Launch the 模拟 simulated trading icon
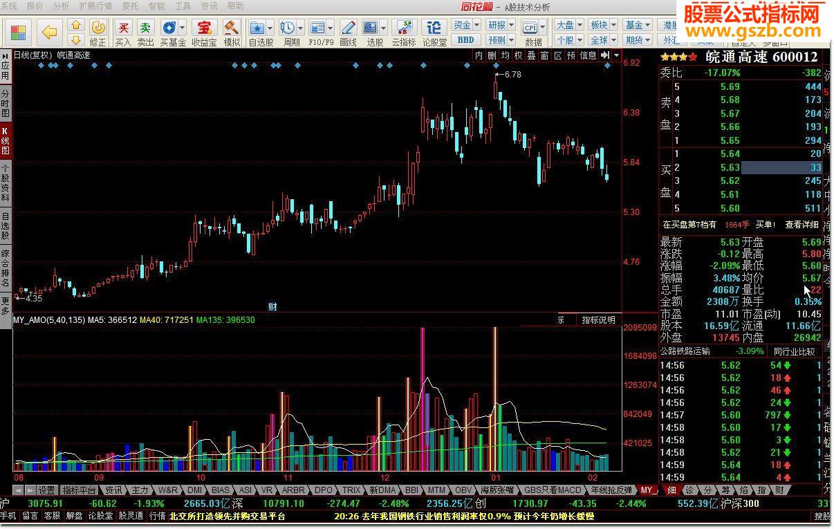The image size is (834, 529). click(232, 32)
